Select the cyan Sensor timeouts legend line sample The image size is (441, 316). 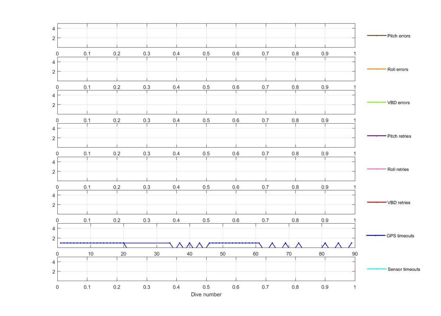pos(377,269)
